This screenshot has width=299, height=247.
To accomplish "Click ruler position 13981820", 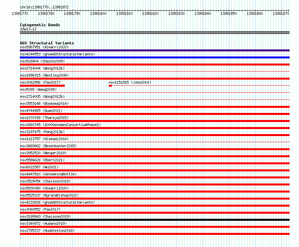I will tap(150, 13).
